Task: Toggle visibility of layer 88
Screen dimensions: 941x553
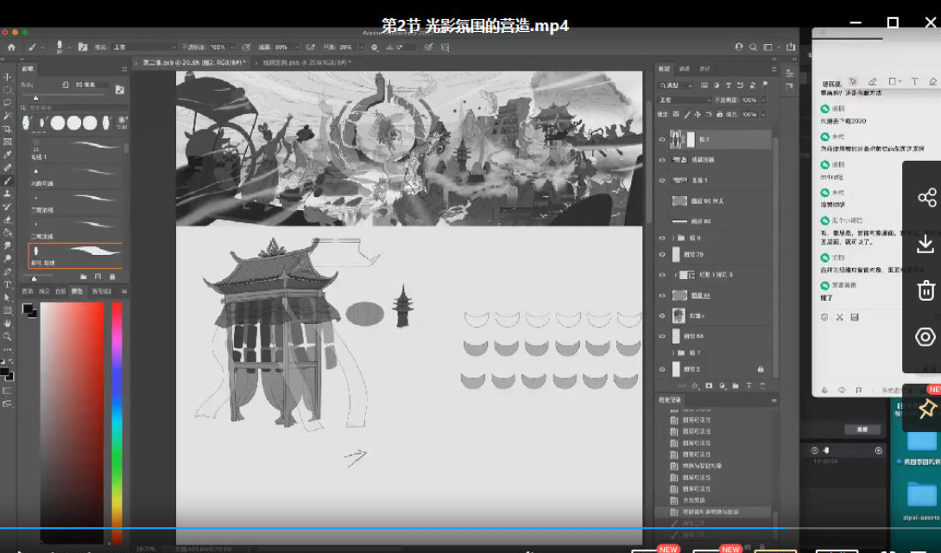Action: (662, 336)
